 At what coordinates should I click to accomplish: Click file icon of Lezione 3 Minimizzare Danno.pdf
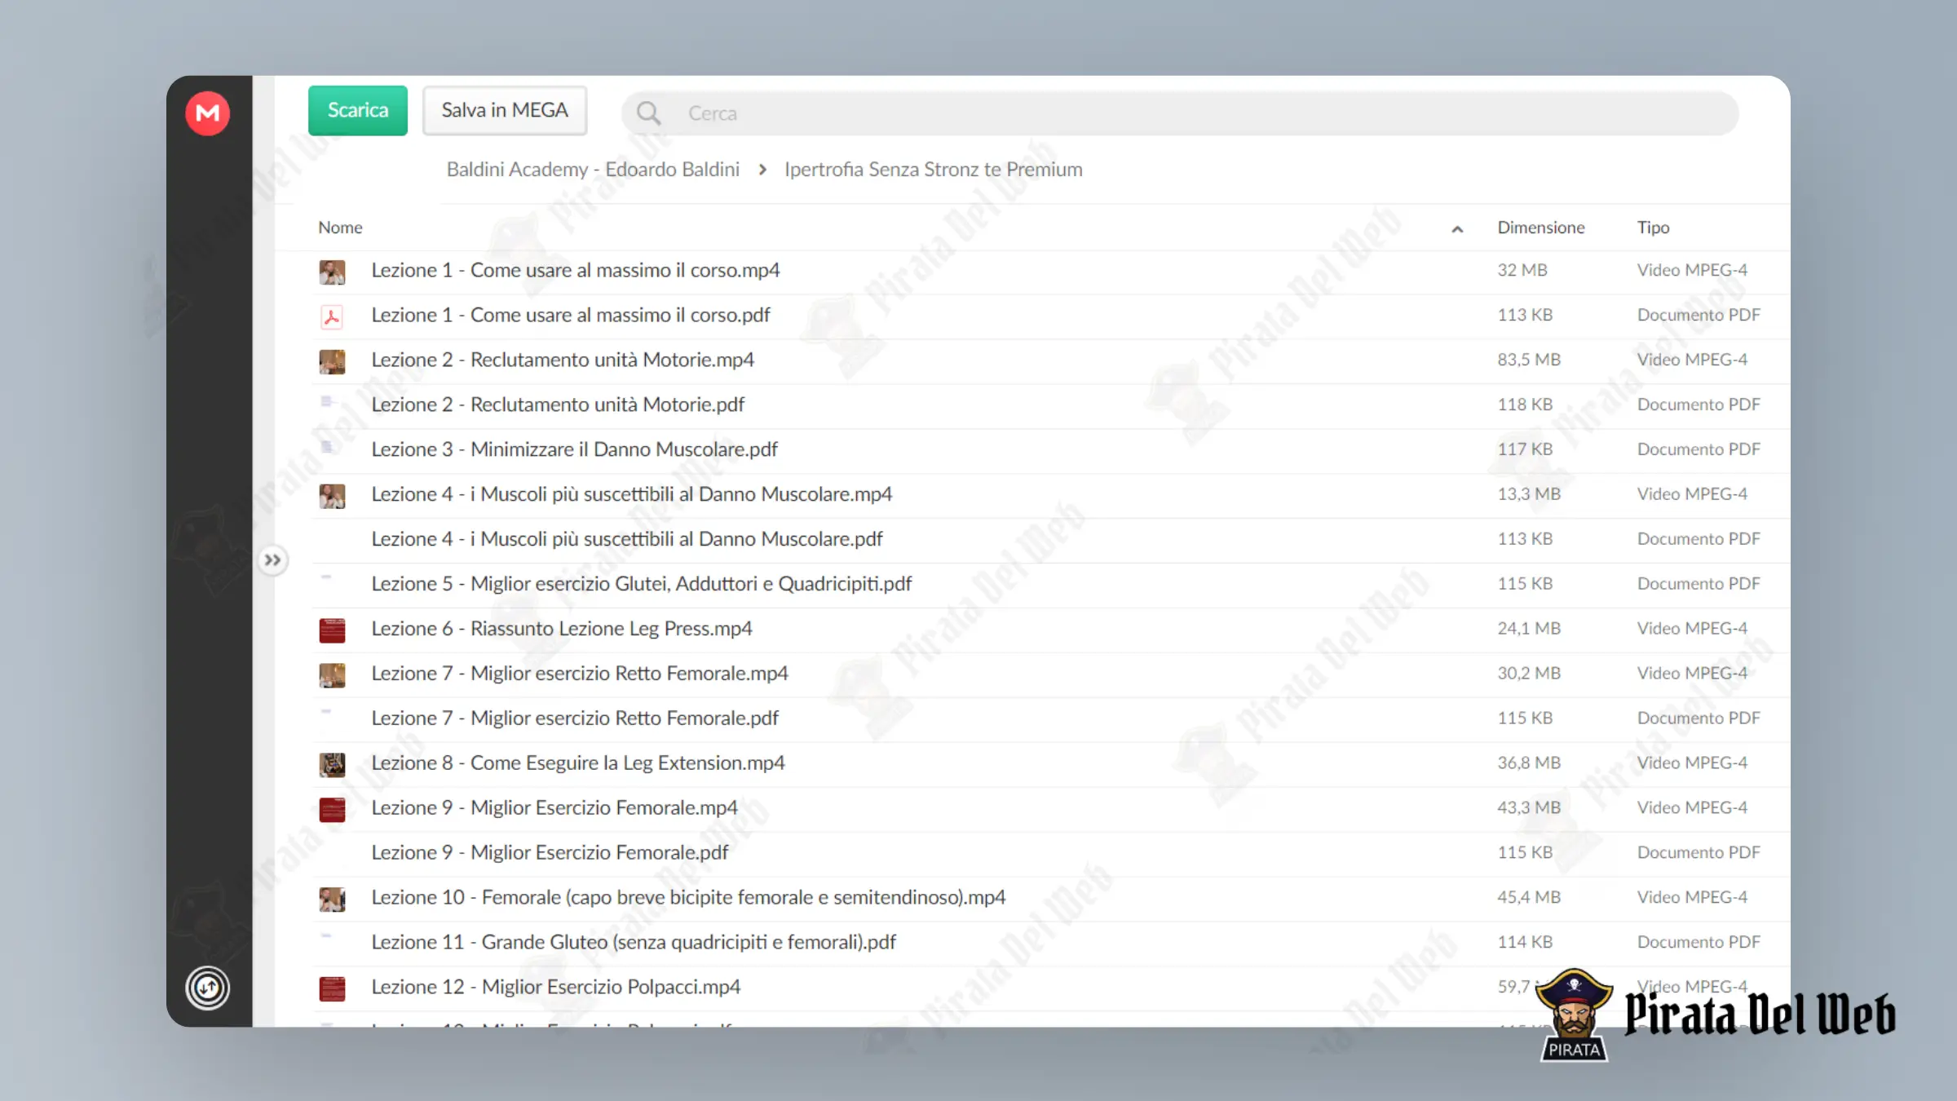tap(327, 446)
